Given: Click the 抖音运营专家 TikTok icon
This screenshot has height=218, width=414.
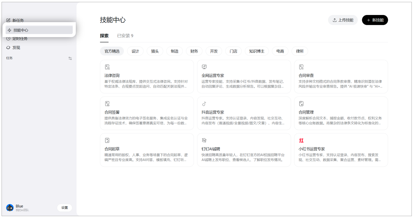Looking at the screenshot, I should coord(204,104).
